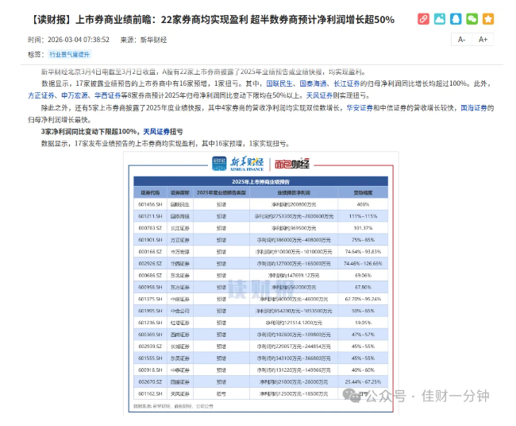Click the 69.06% change value
516x426 pixels.
[x=363, y=276]
